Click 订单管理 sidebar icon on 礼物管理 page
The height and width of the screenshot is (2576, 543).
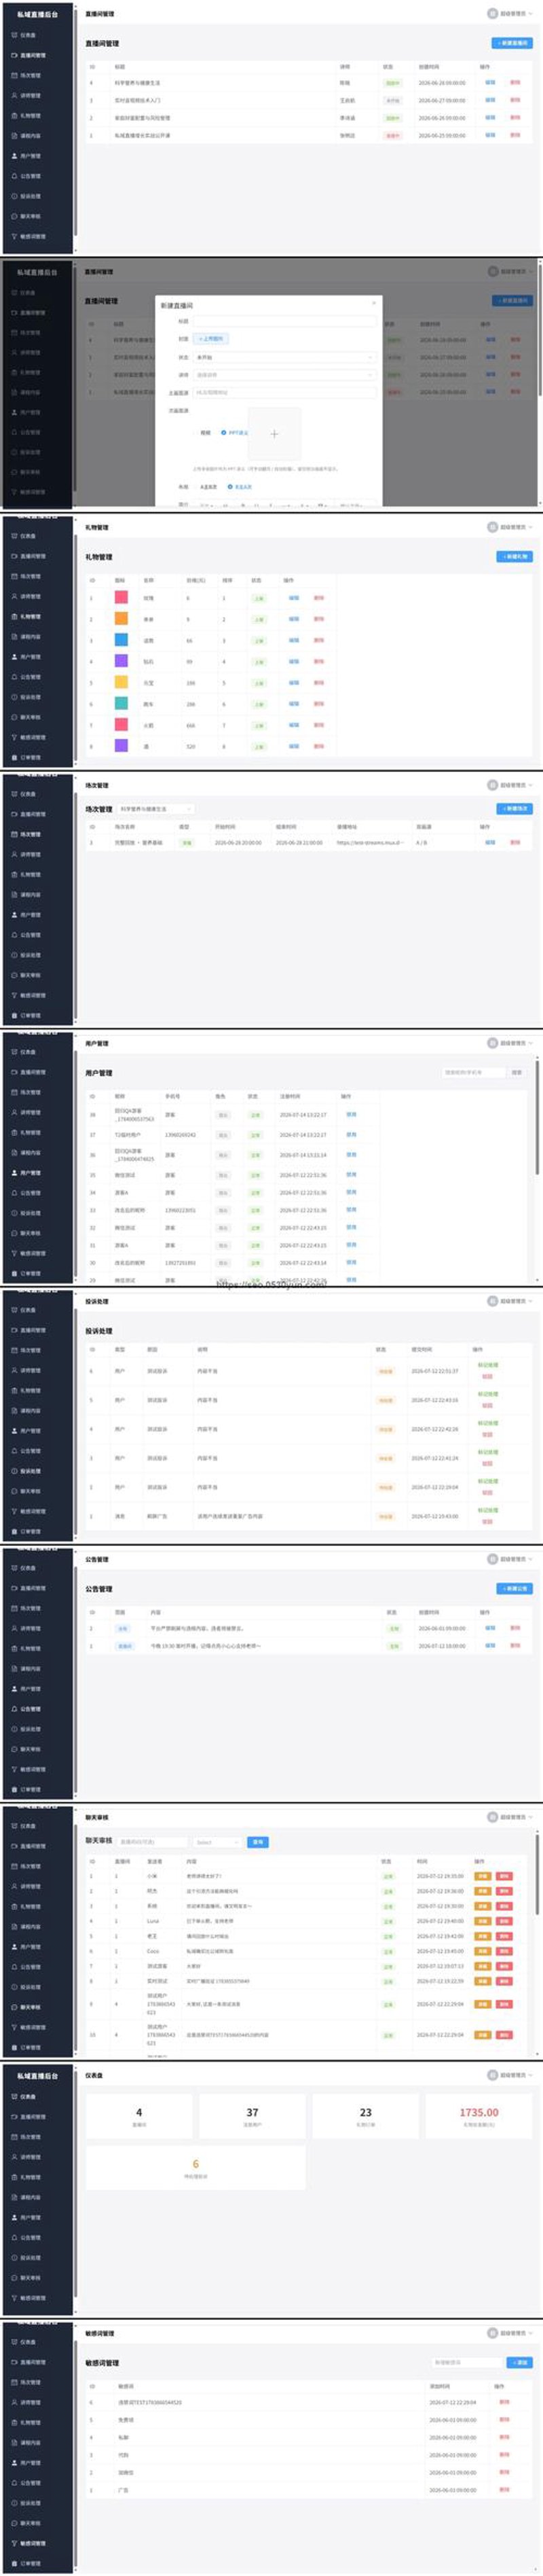pyautogui.click(x=14, y=757)
